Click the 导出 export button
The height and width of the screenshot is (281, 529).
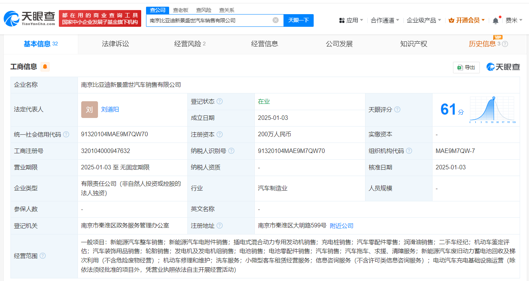click(x=466, y=67)
